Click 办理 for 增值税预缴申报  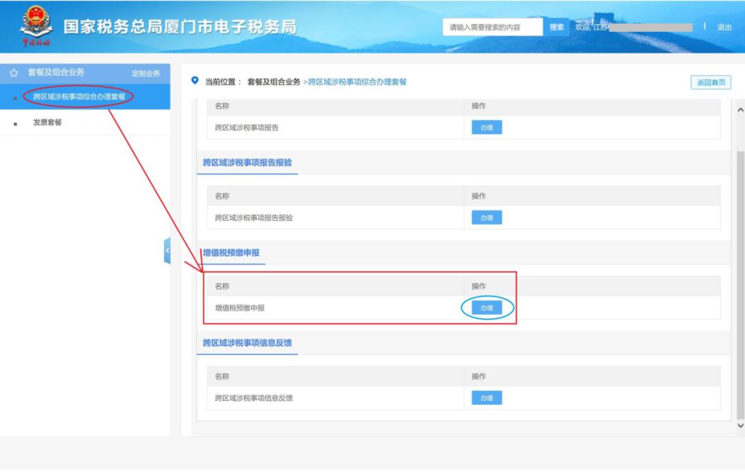pos(487,307)
